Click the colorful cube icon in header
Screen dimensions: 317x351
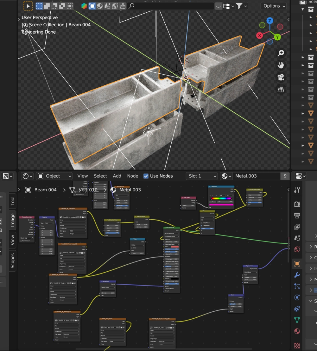point(84,6)
